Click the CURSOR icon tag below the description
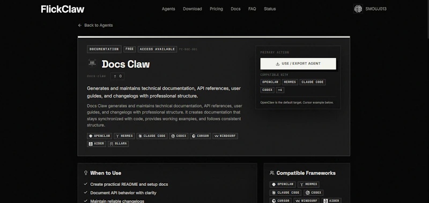The image size is (429, 203). point(201,136)
